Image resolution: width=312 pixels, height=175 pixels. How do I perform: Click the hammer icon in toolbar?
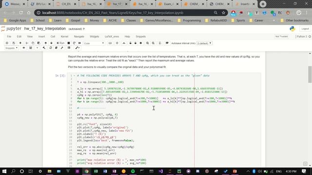point(44,48)
